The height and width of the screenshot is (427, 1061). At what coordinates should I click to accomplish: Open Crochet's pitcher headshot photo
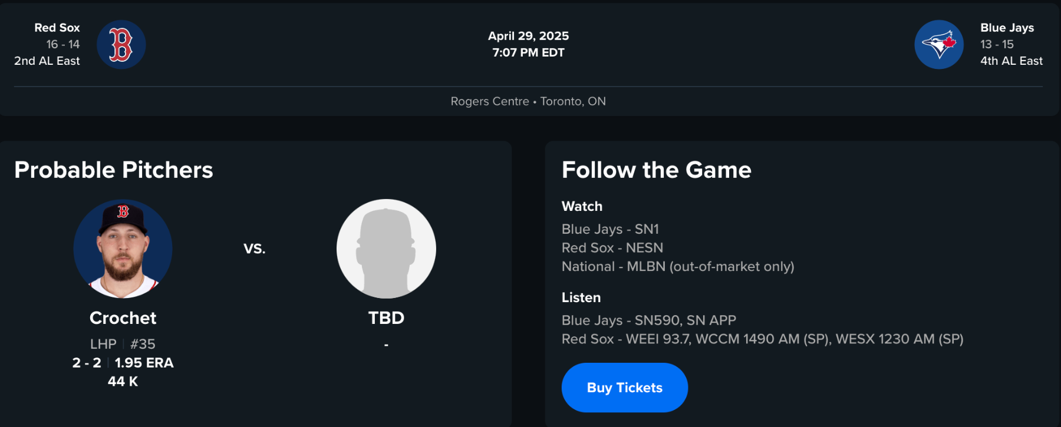(x=123, y=249)
